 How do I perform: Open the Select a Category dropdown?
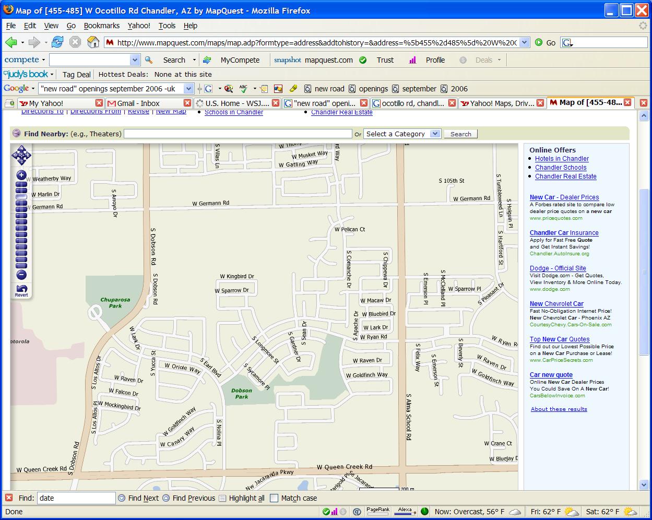pyautogui.click(x=402, y=134)
